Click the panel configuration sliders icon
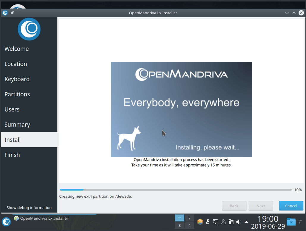The width and height of the screenshot is (306, 231). pos(300,221)
